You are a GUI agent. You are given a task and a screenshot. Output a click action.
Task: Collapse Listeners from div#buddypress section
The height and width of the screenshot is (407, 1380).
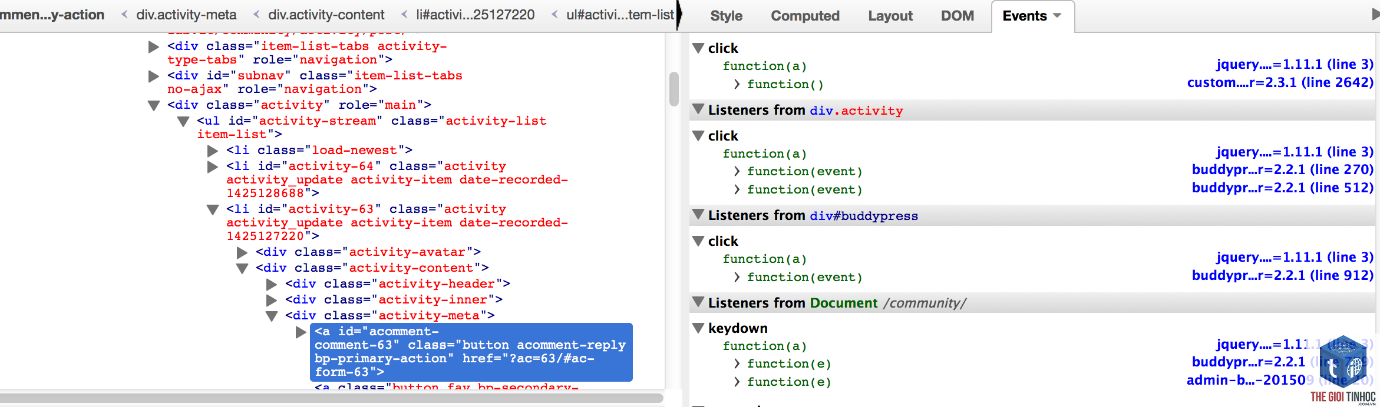tap(698, 215)
